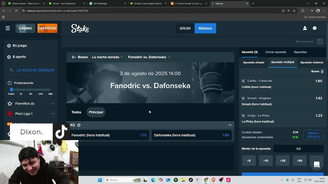Click the E-sports sidebar icon
Viewport: 328px width, 184px height.
[9, 57]
